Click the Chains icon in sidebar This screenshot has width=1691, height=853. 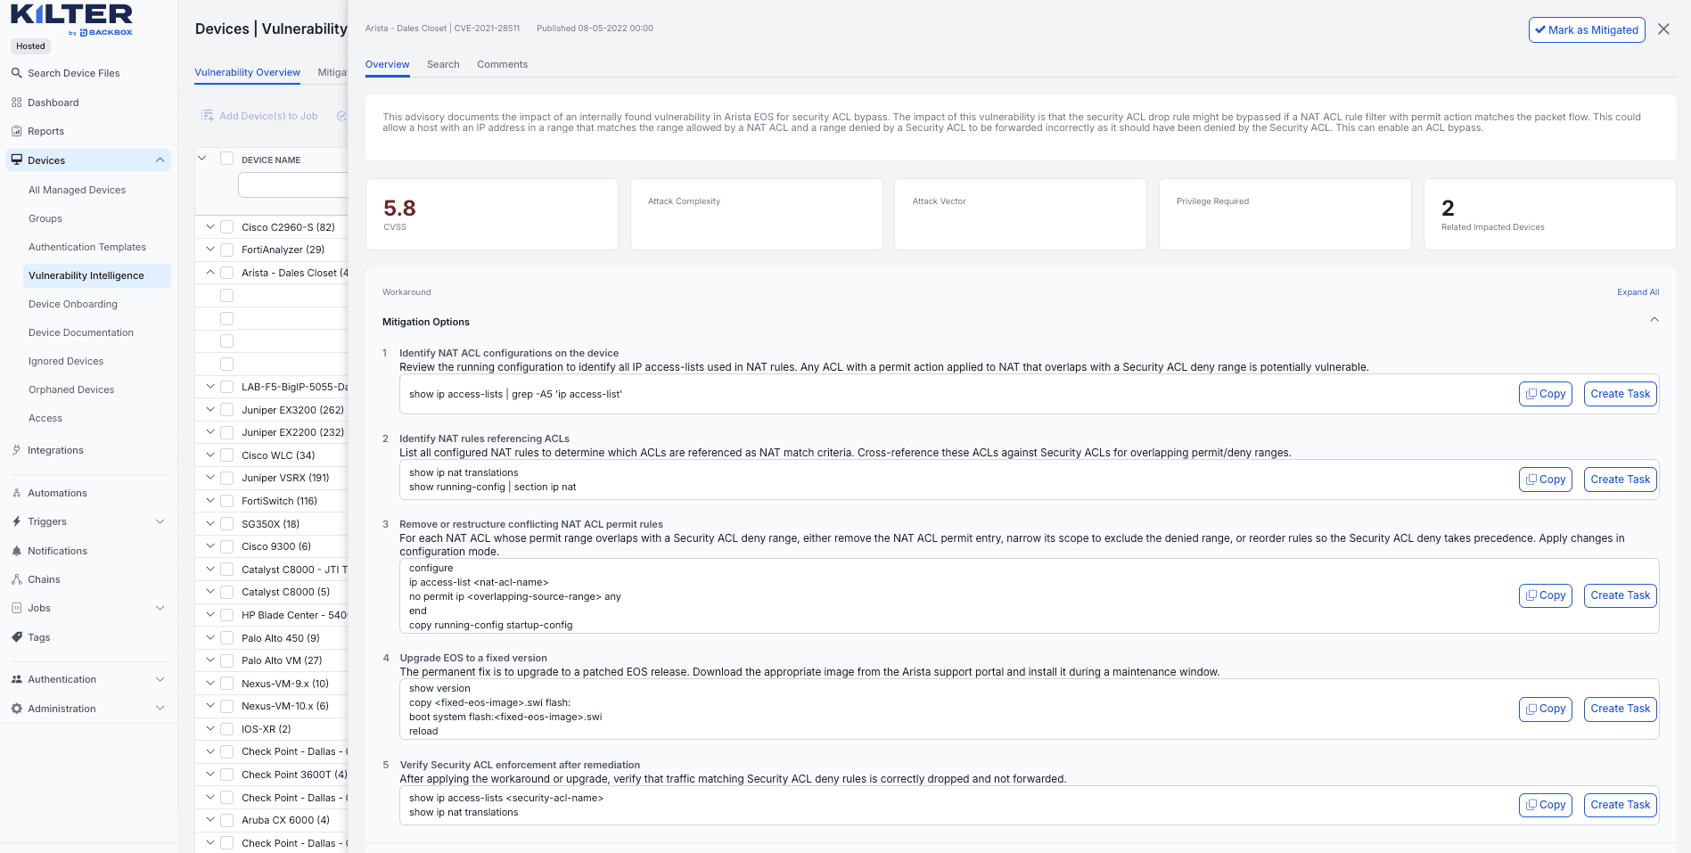pyautogui.click(x=16, y=579)
